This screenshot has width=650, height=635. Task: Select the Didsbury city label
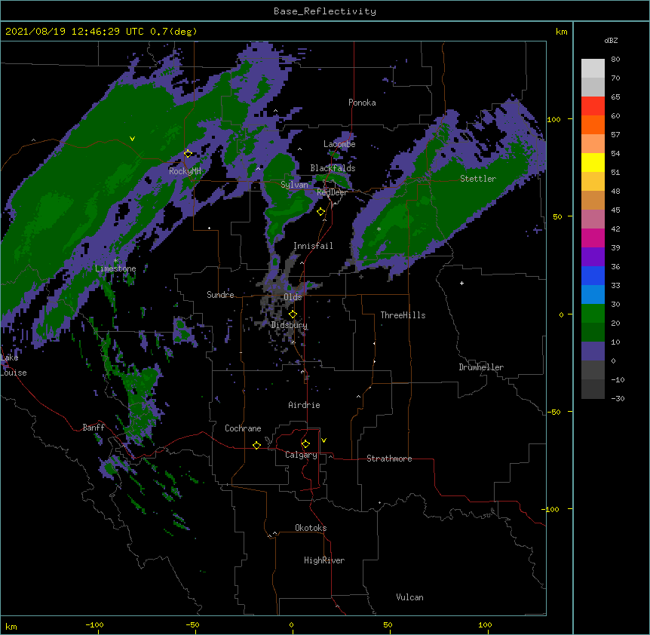coord(290,325)
